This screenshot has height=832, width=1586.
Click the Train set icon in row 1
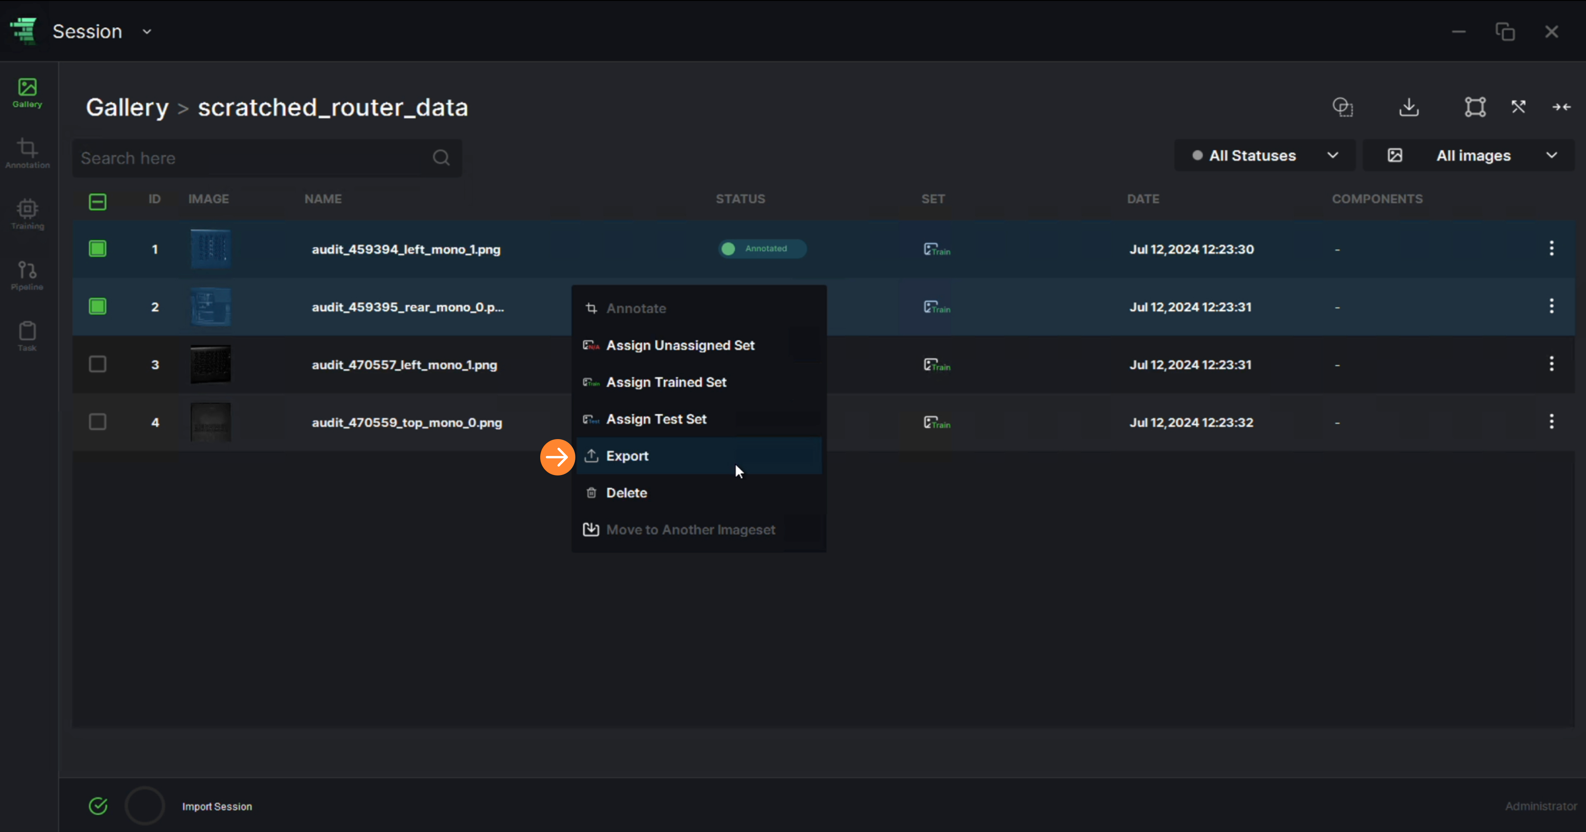936,249
